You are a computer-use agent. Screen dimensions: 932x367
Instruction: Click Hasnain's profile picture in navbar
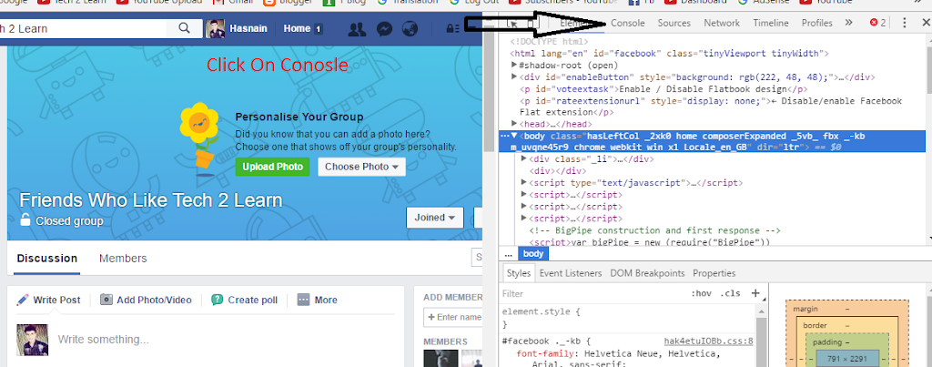215,28
